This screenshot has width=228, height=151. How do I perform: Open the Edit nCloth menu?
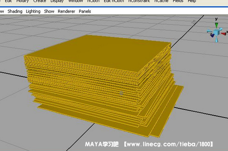[114, 1]
